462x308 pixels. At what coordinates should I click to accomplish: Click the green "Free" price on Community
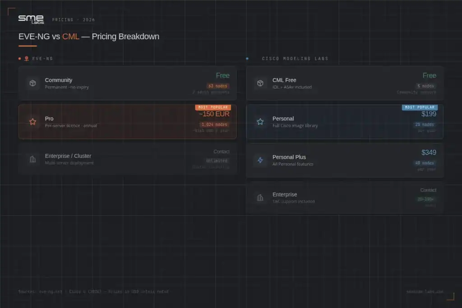tap(222, 75)
